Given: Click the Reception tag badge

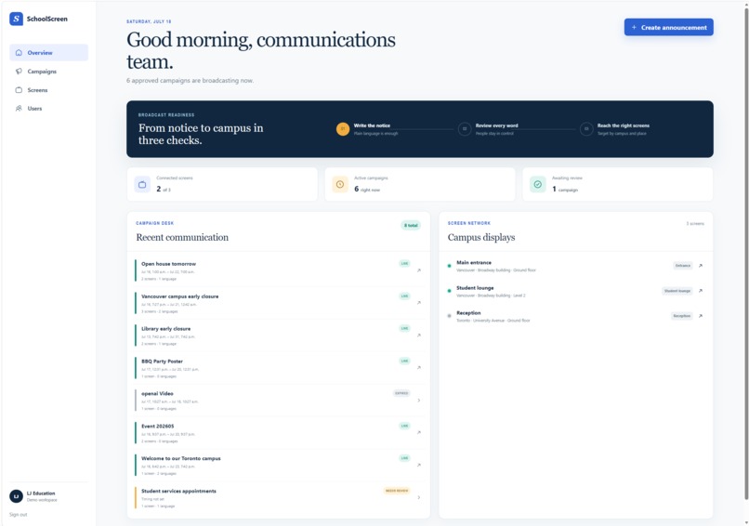Looking at the screenshot, I should 682,316.
